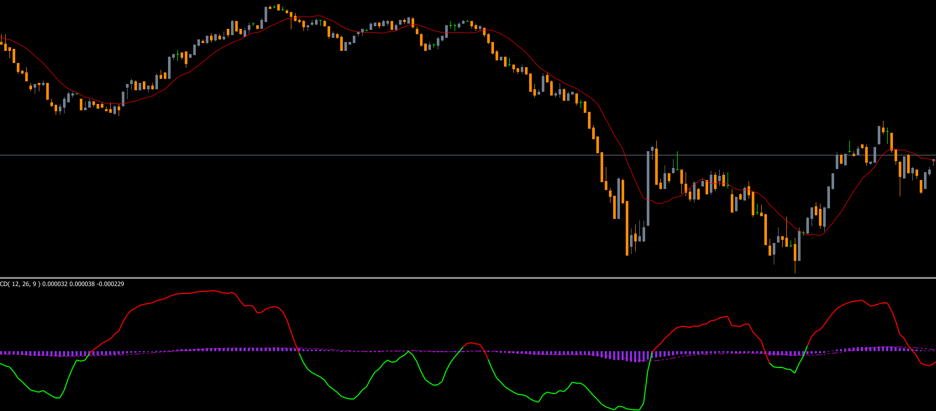Click the MACD line's start at left edge

(2, 364)
